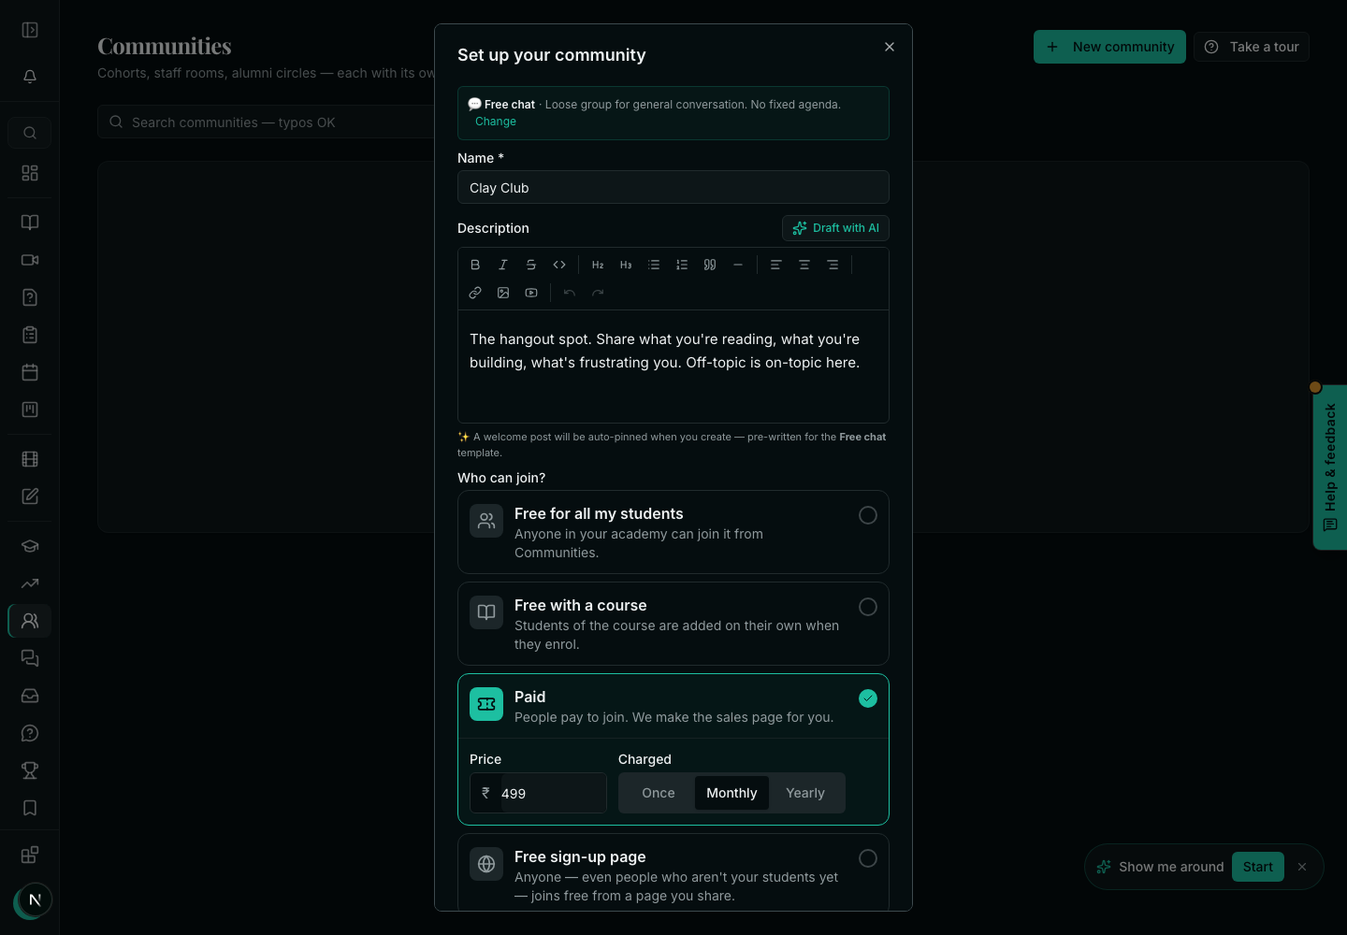The image size is (1347, 935).
Task: Close the 'Set up your community' dialog
Action: [x=890, y=47]
